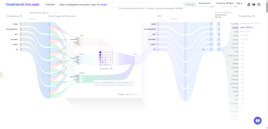This screenshot has height=129, width=268.
Task: Click the Embedding magnifier zoom icon
Action: (x=21, y=16)
